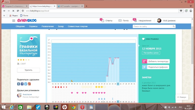This screenshot has height=110, width=195.
Task: Click the VK share icon
Action: point(18,84)
